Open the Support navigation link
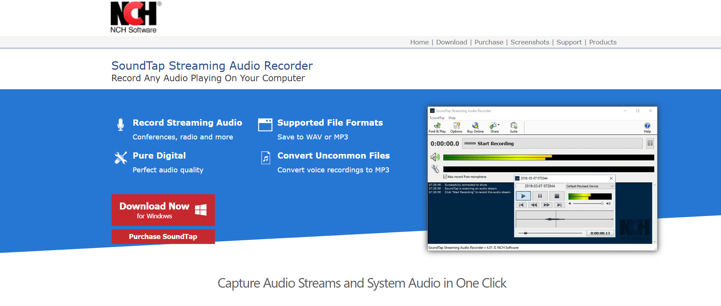Image resolution: width=721 pixels, height=306 pixels. point(569,42)
